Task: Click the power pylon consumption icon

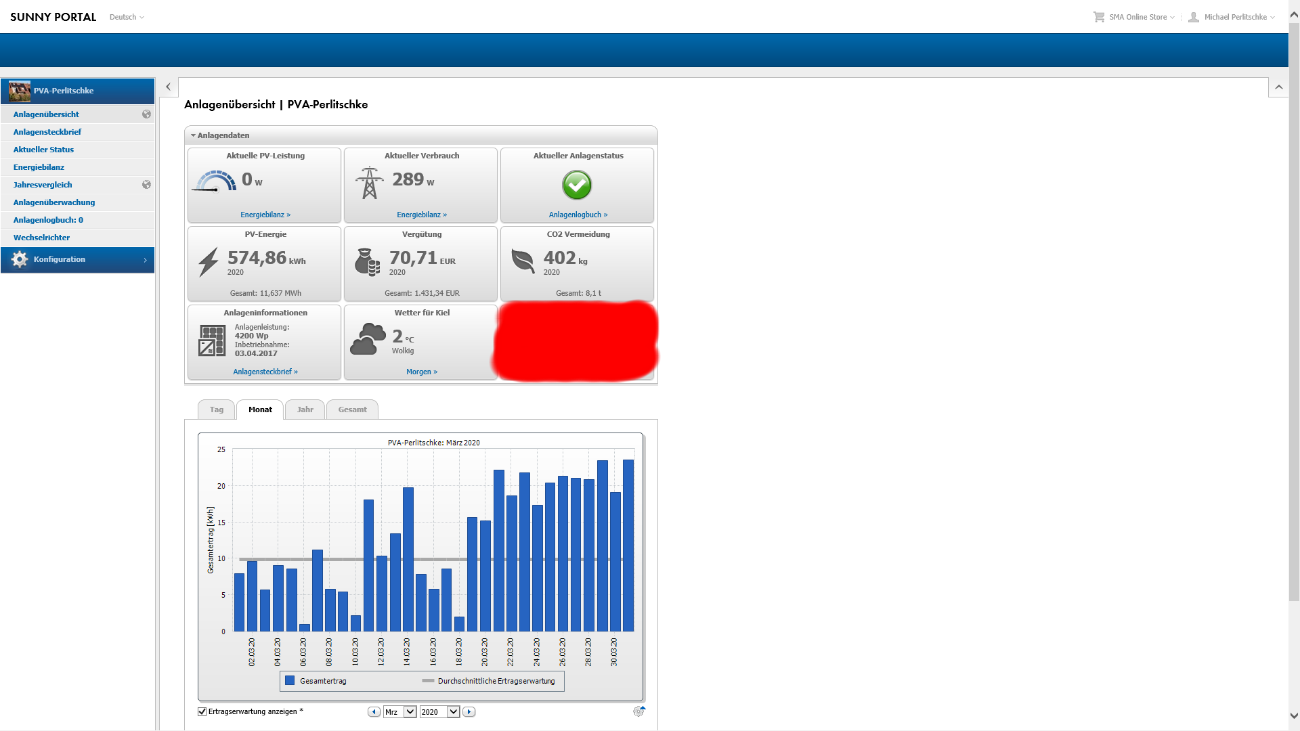Action: [x=369, y=183]
